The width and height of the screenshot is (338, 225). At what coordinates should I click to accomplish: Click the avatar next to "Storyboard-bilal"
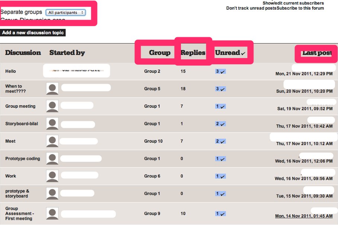(52, 124)
